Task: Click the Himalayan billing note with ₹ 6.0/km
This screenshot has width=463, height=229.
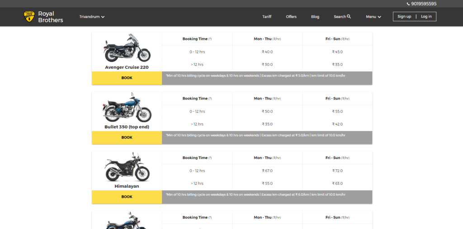Action: pos(255,195)
